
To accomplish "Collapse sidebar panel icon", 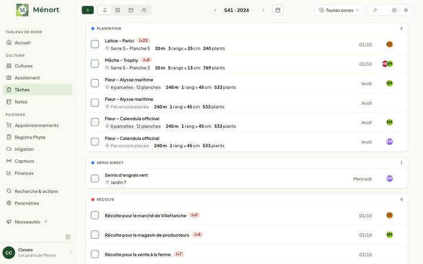I will (x=68, y=237).
